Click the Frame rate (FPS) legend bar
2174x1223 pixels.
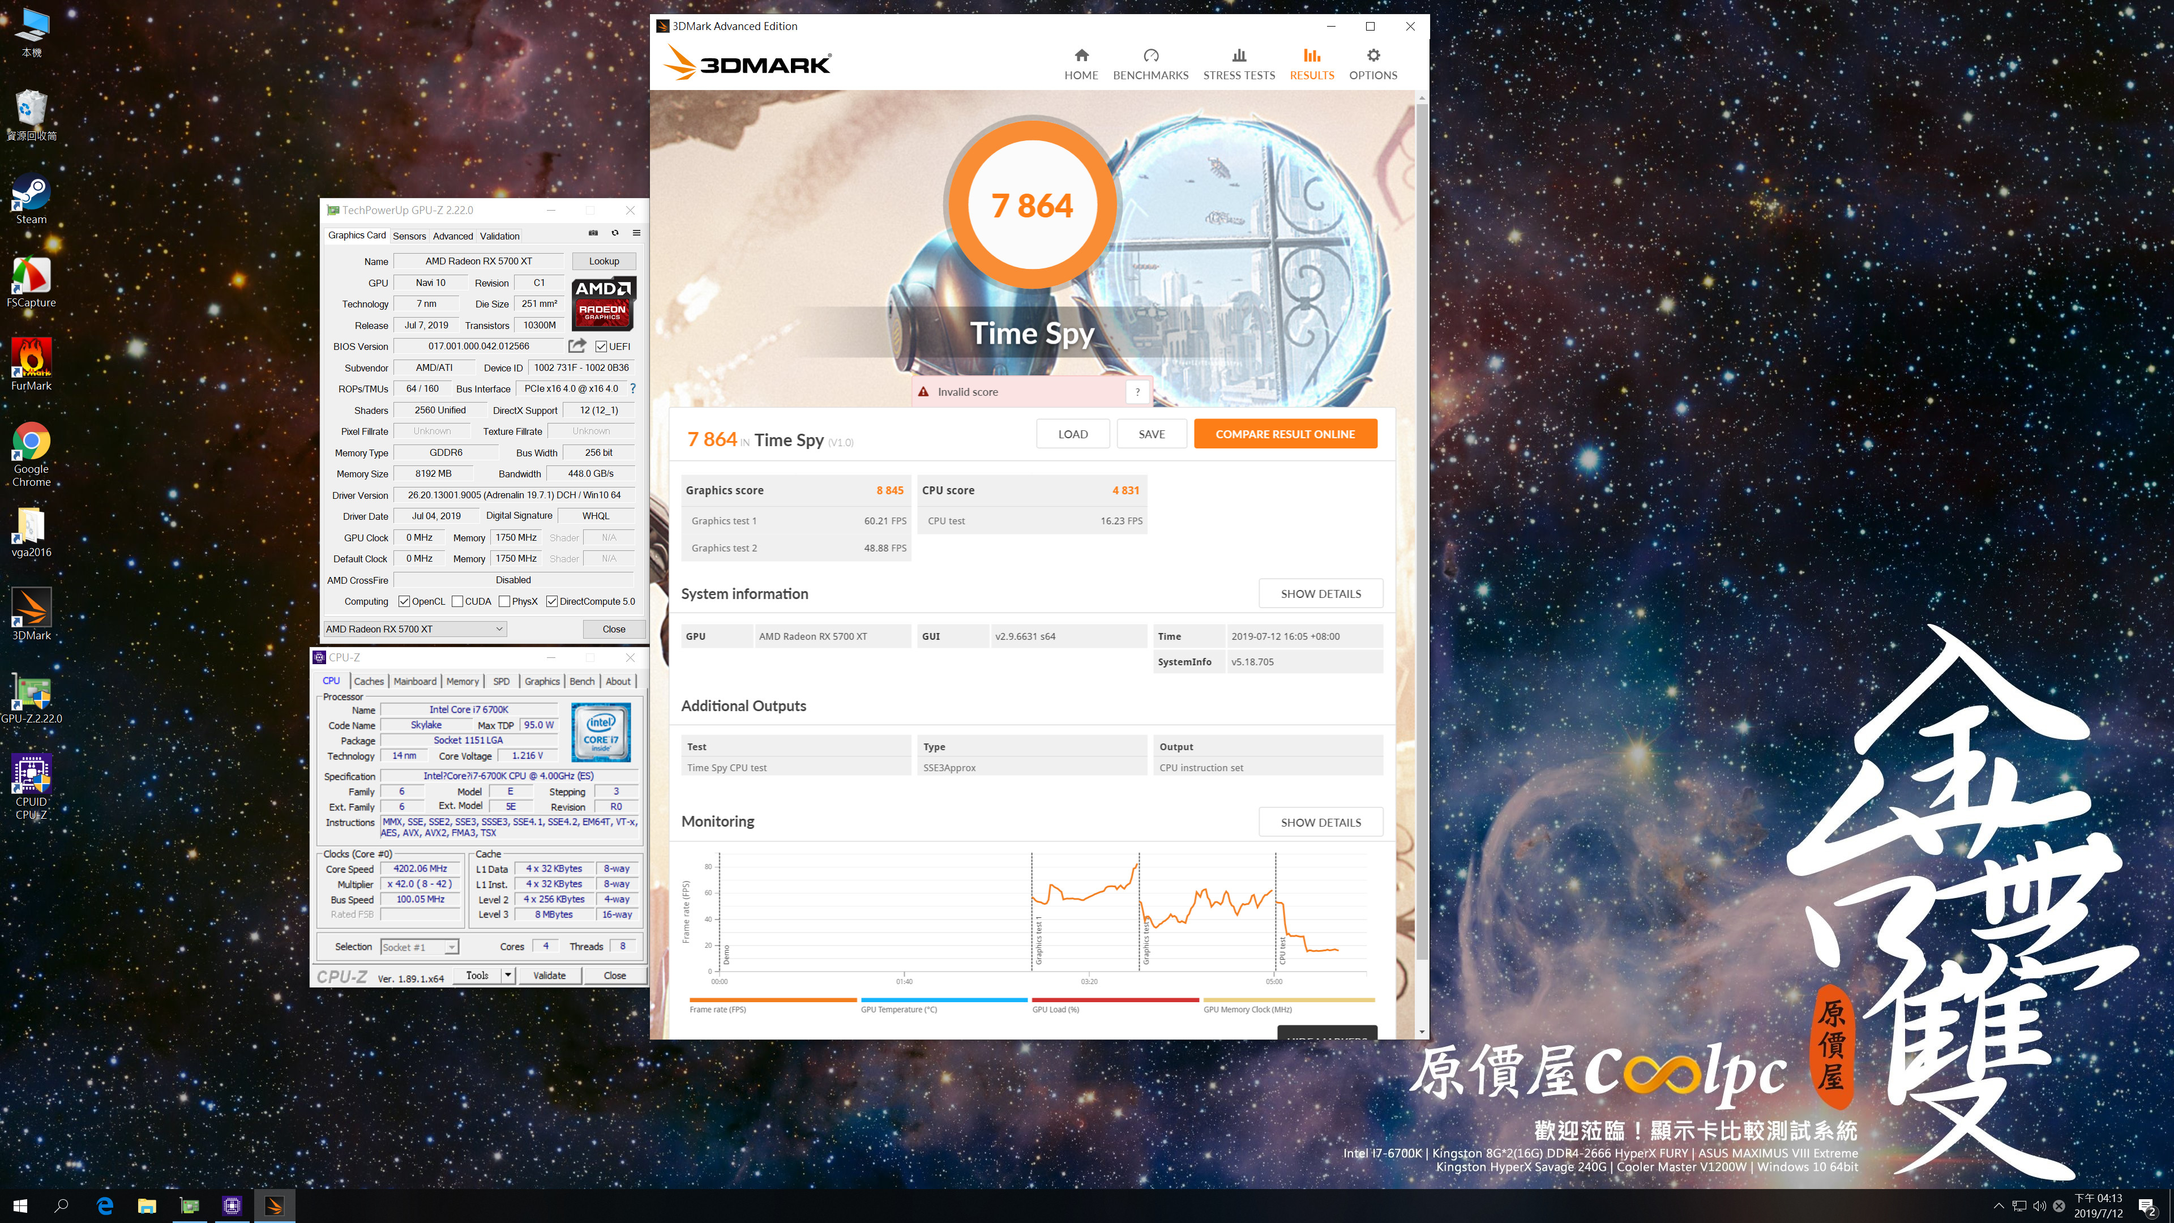coord(773,1000)
